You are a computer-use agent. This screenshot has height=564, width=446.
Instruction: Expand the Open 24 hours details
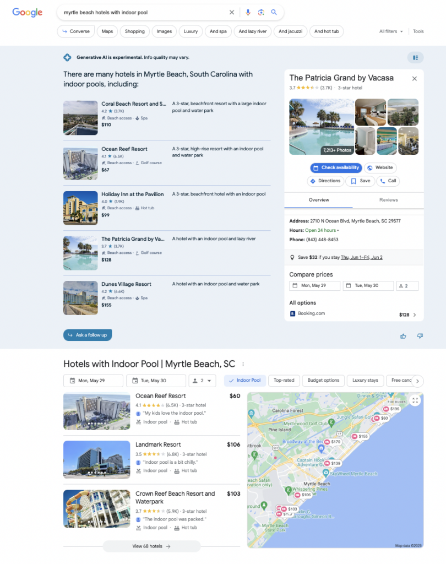pos(322,230)
